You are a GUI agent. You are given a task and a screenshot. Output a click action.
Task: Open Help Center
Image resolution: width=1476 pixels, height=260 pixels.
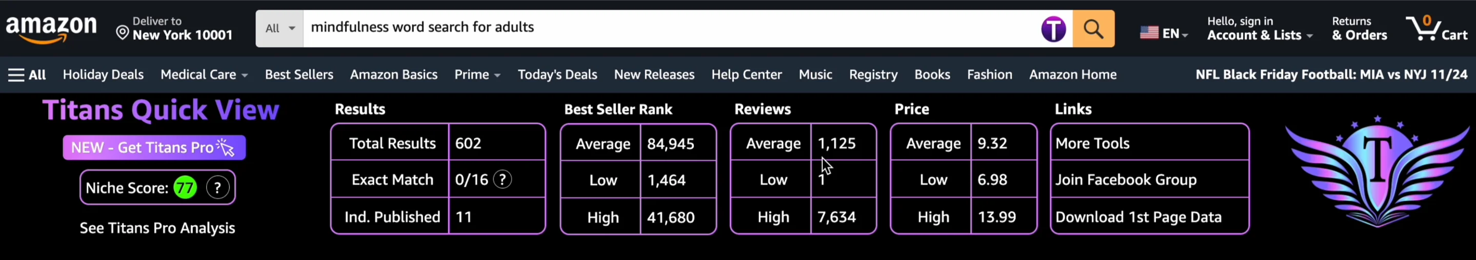click(747, 75)
